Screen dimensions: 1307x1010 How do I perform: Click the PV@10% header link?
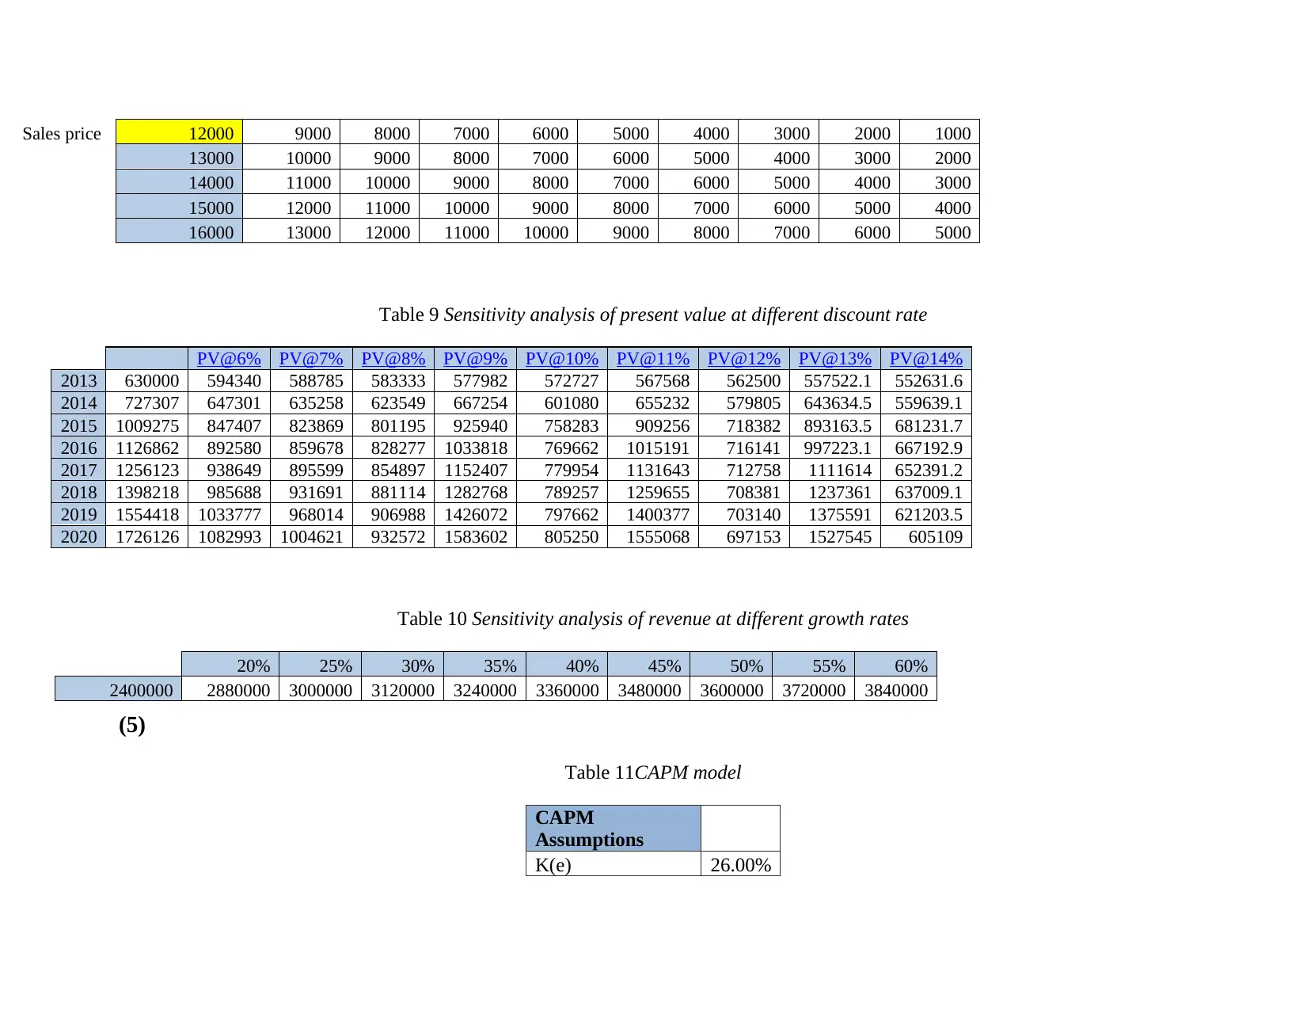click(562, 359)
